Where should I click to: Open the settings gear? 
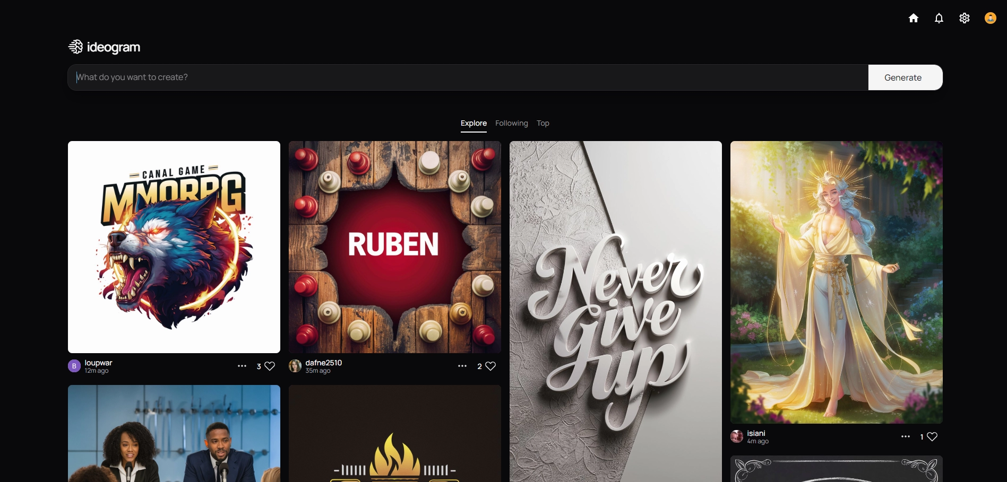click(964, 19)
